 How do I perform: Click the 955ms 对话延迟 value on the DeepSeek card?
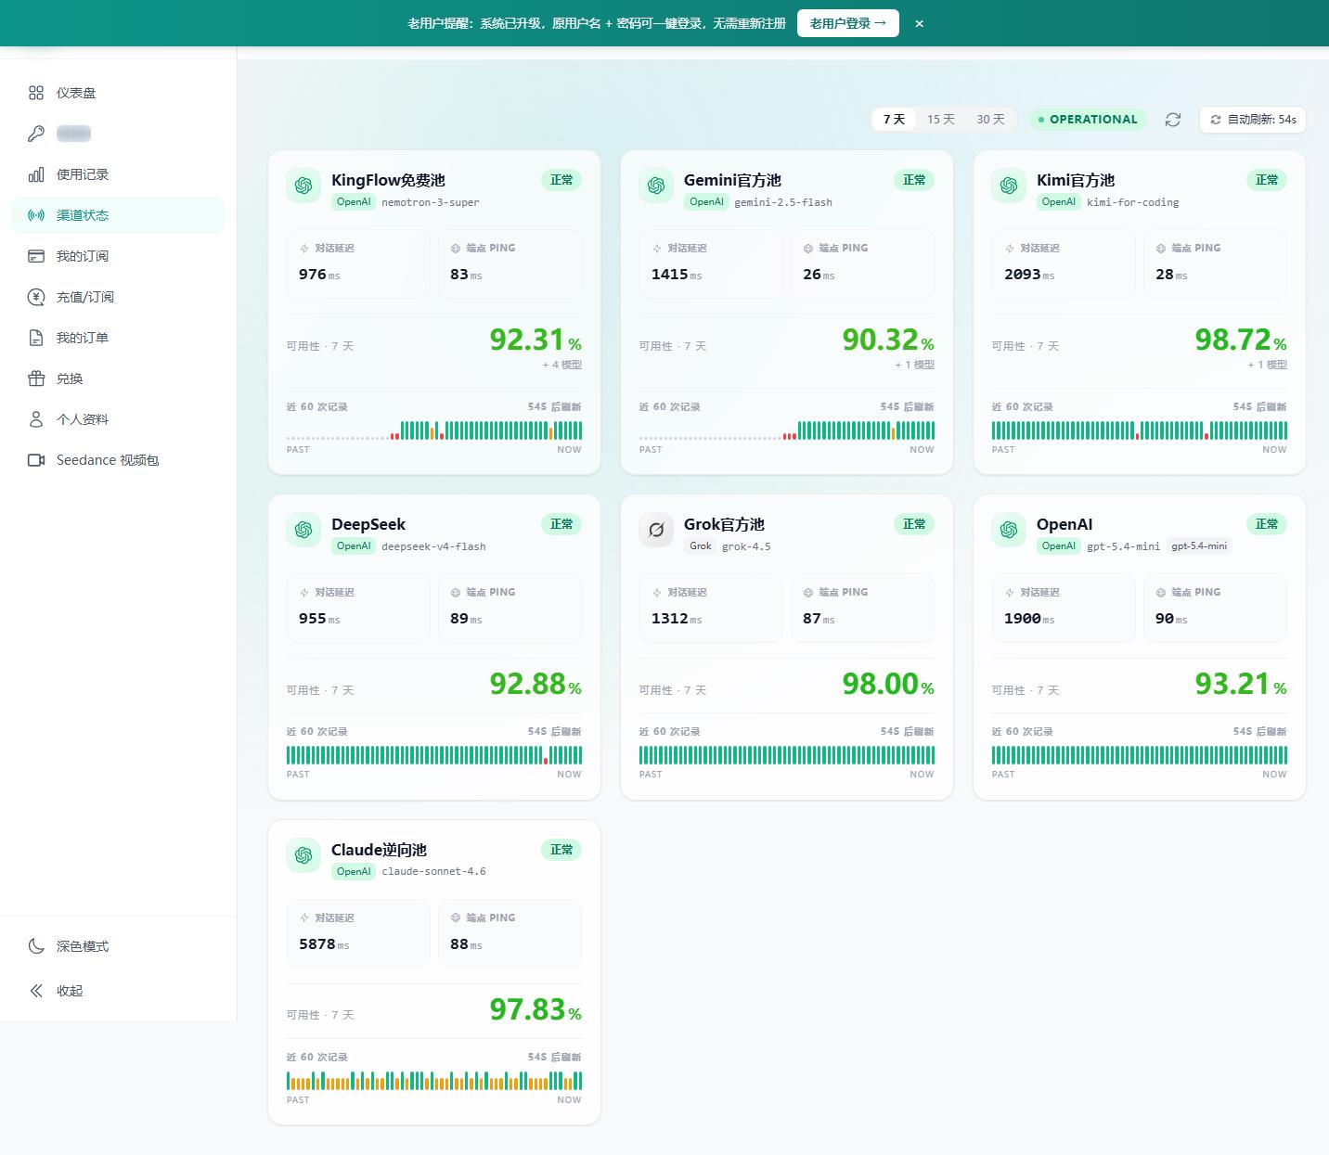pyautogui.click(x=319, y=619)
